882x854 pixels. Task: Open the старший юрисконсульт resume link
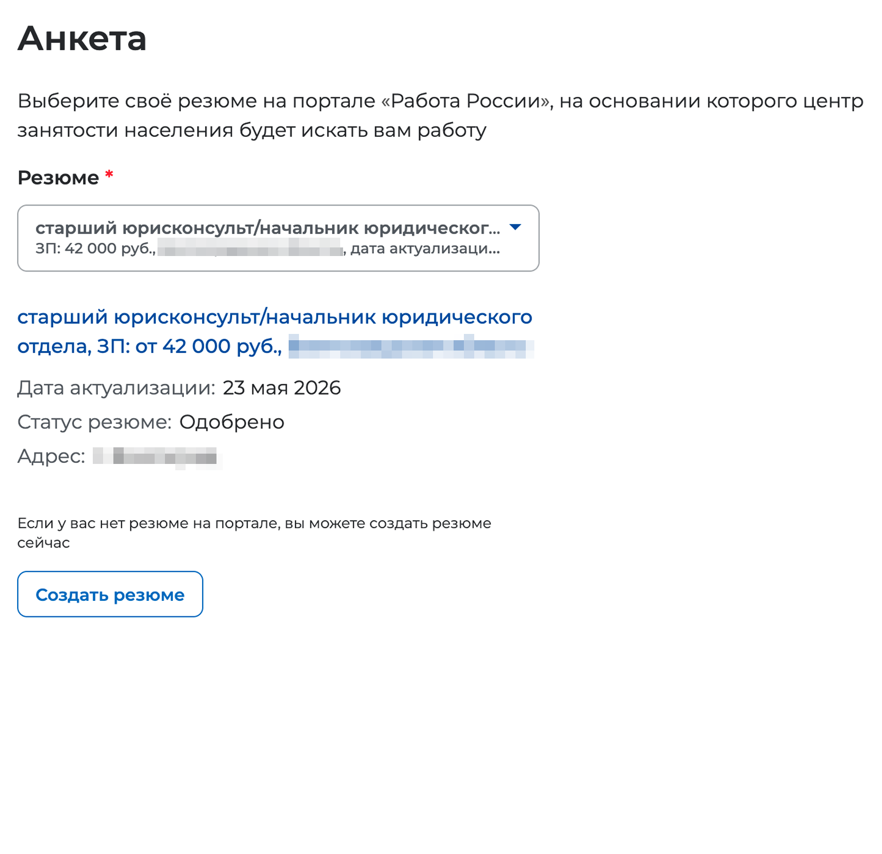click(275, 331)
